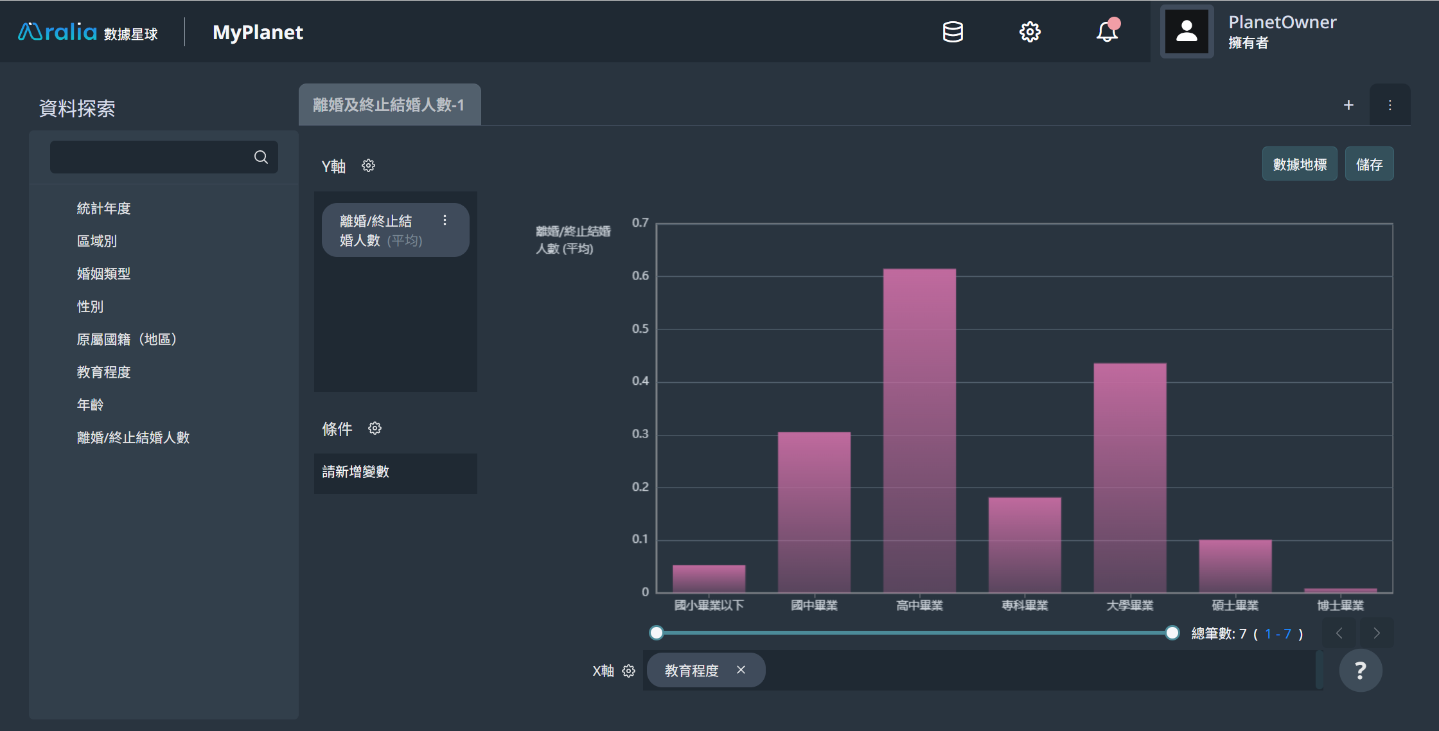Select 婚姻類型 field
Screen dimensions: 1439x731
[103, 274]
